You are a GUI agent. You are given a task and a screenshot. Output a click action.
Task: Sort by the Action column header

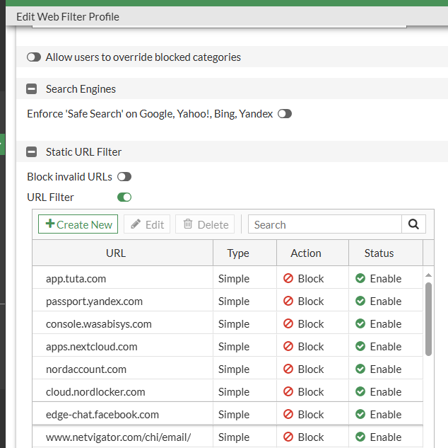point(306,253)
